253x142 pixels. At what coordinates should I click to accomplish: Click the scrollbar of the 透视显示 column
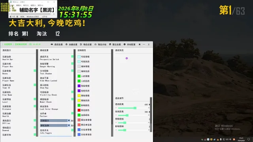click(x=37, y=93)
